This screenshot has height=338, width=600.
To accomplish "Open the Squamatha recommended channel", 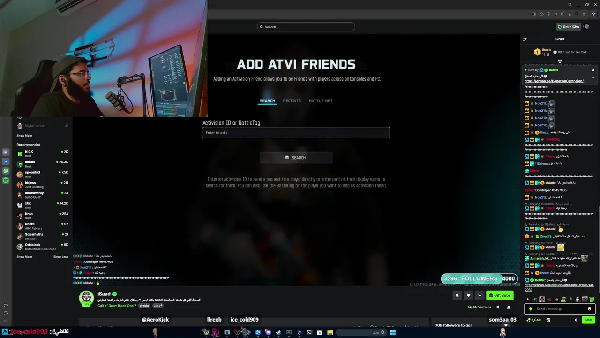I will (x=42, y=236).
